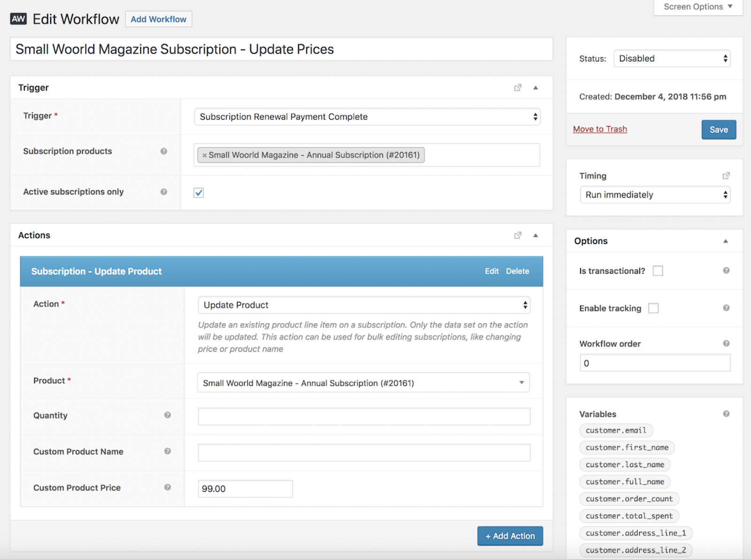Collapse the Trigger panel
751x559 pixels.
tap(536, 88)
